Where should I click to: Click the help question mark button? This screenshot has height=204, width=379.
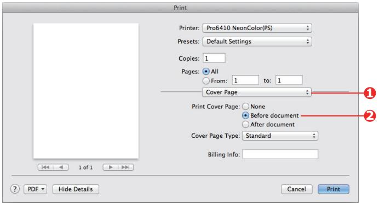pos(15,189)
